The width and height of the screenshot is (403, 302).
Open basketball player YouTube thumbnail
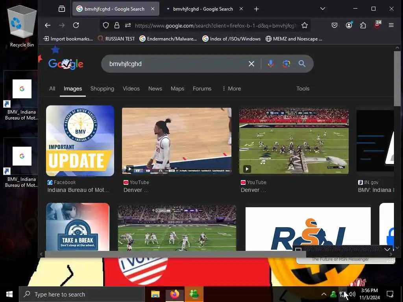click(177, 141)
